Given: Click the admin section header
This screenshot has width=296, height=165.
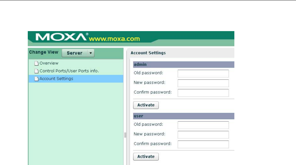Looking at the screenshot, I should click(x=184, y=64).
